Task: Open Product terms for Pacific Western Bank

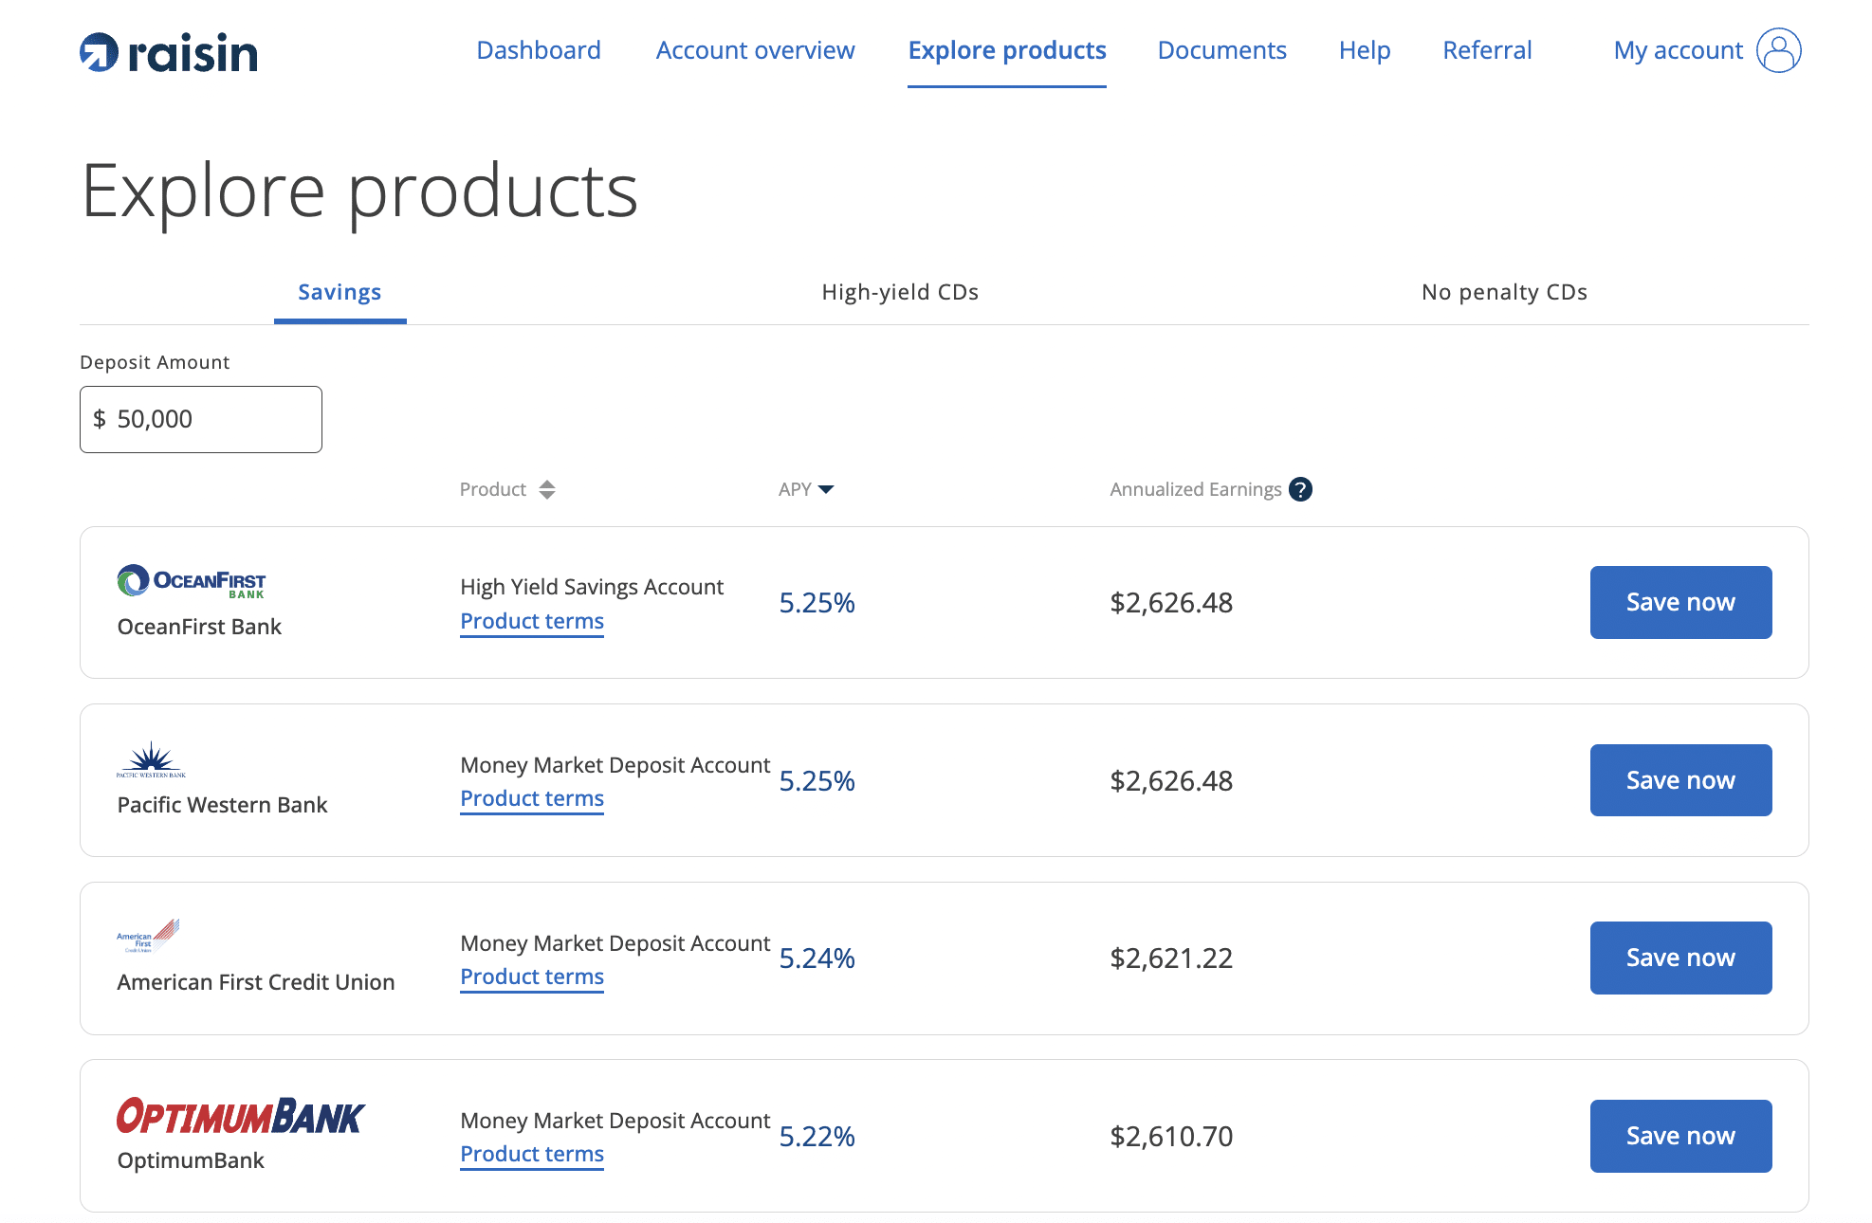Action: click(x=532, y=798)
